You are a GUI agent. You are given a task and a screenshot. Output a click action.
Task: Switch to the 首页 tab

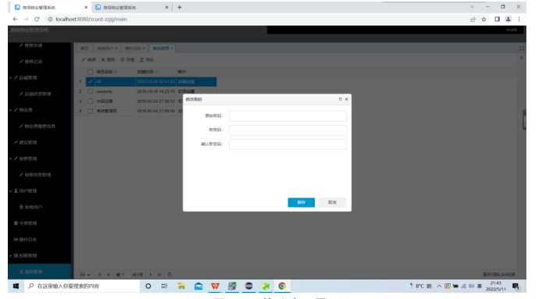(x=84, y=48)
